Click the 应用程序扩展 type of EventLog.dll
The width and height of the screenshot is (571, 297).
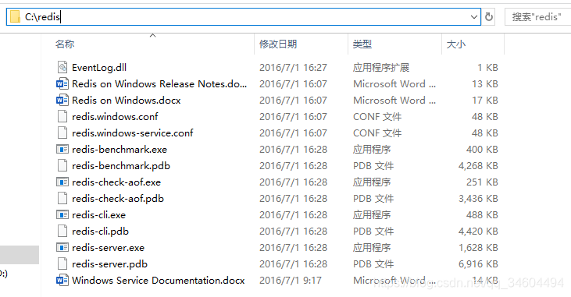(x=381, y=68)
